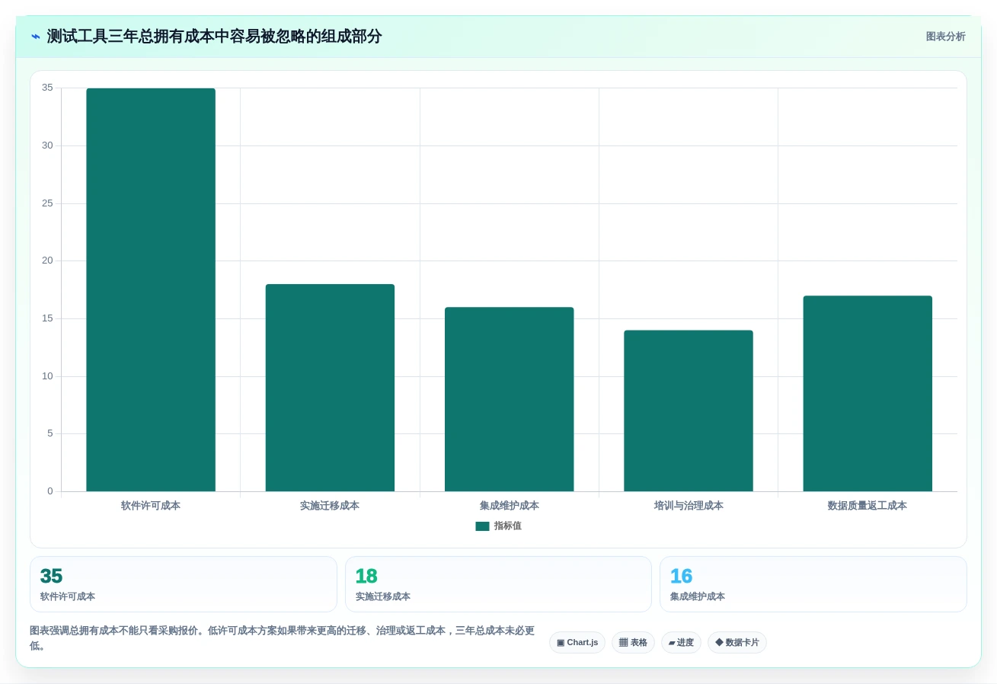Click the y-axis value 20
997x684 pixels.
pyautogui.click(x=47, y=260)
